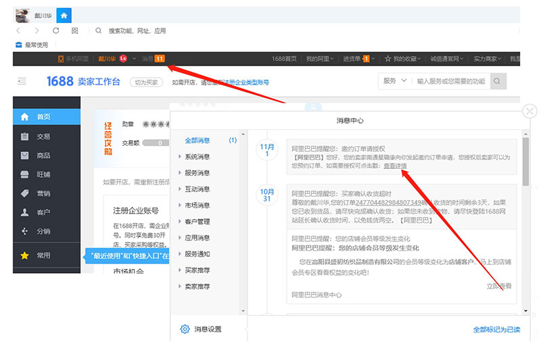Click the browser screenshot icon beside refresh
This screenshot has width=541, height=350.
74,30
